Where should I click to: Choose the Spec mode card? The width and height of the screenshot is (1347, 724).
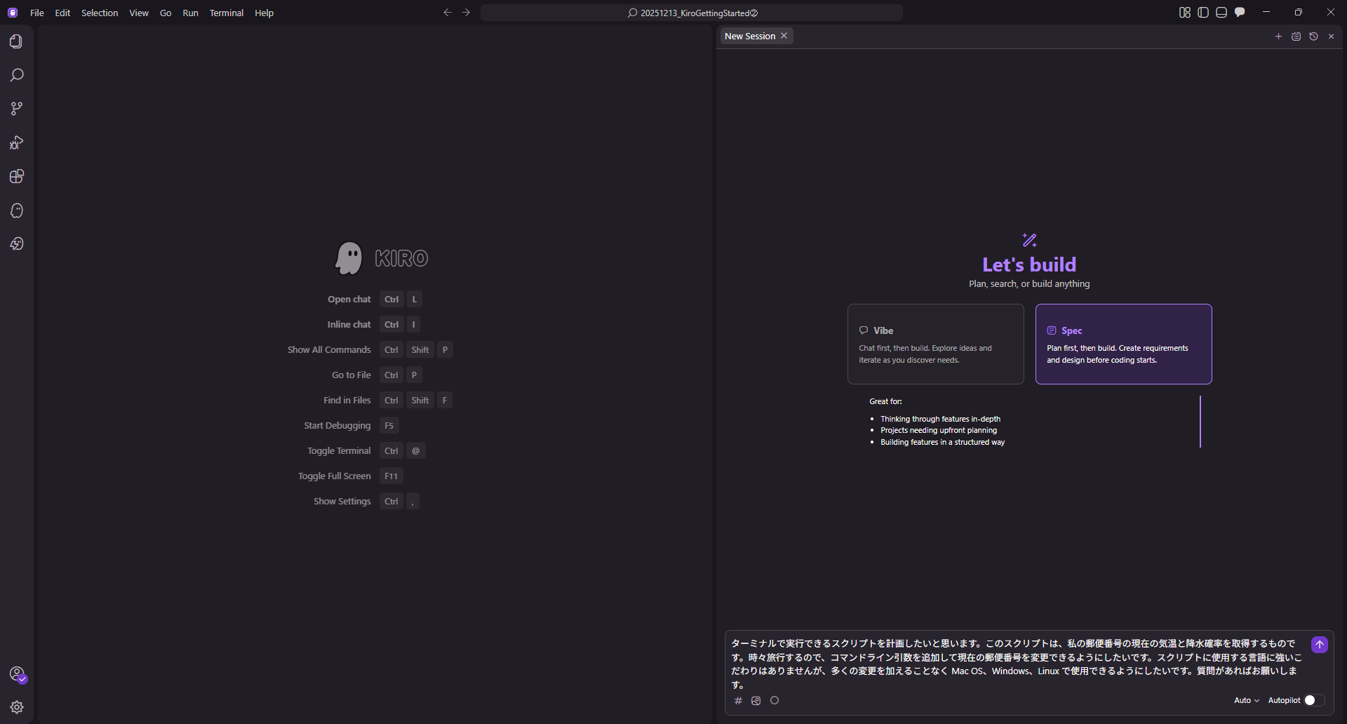pos(1123,344)
